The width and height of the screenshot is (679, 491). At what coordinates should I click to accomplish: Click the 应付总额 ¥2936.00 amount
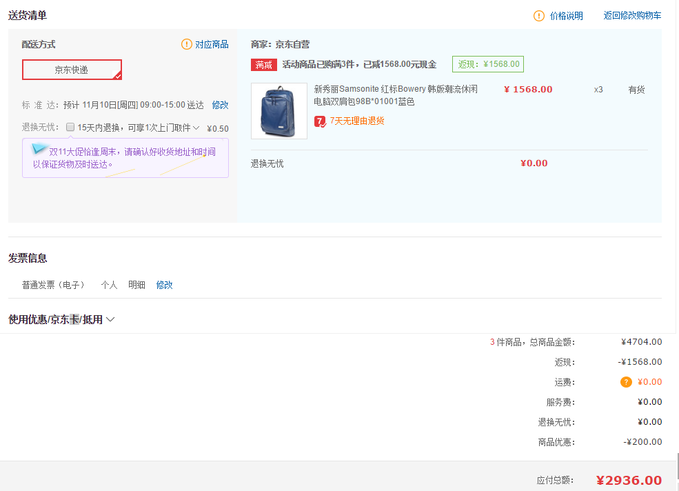(629, 480)
